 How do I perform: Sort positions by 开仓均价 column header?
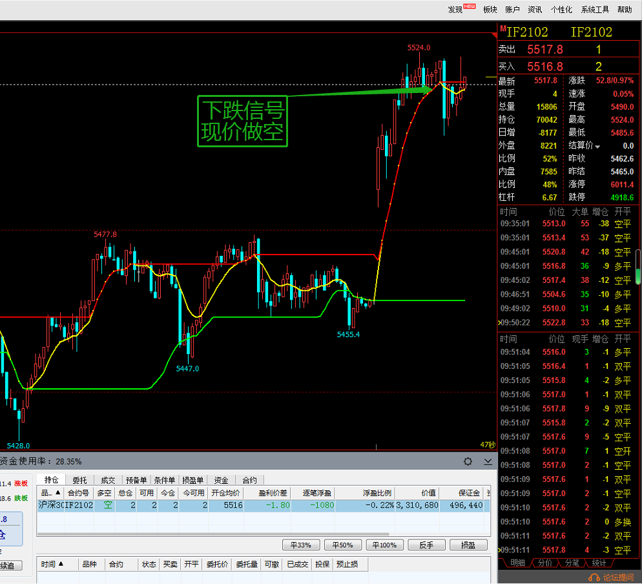[x=225, y=493]
